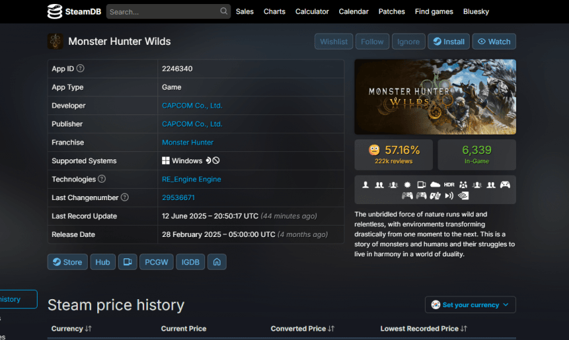Open the Calculator page
The image size is (569, 340).
point(312,11)
